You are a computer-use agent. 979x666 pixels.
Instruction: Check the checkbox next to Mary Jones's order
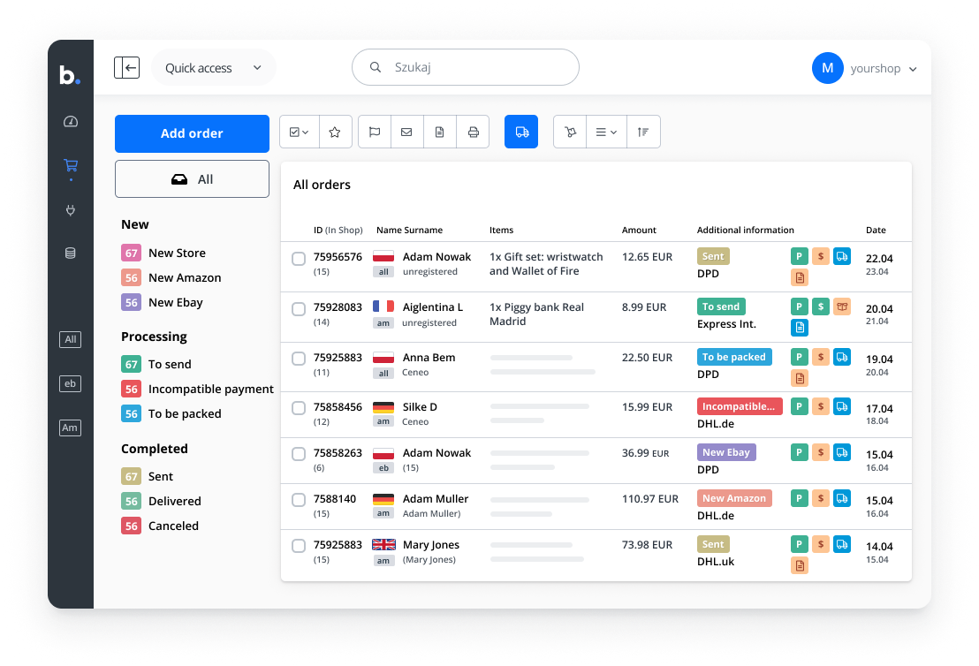[299, 546]
